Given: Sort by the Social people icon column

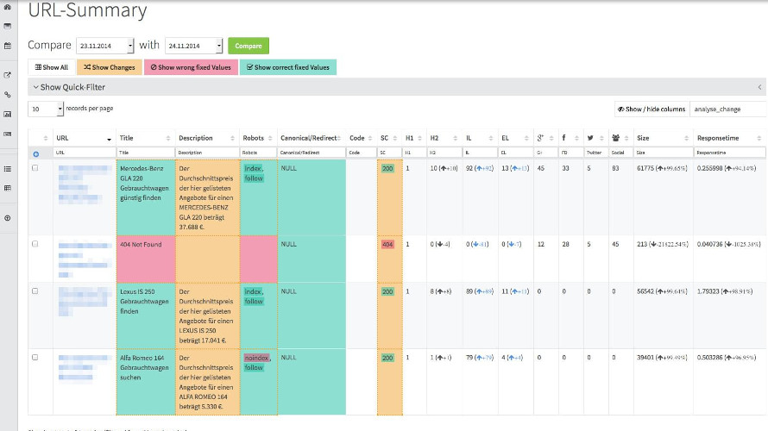Looking at the screenshot, I should click(615, 138).
